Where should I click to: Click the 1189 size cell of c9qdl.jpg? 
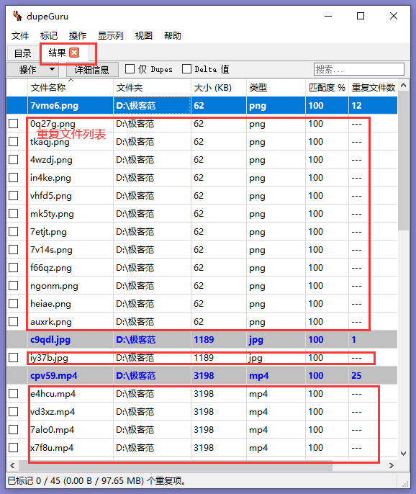(204, 340)
